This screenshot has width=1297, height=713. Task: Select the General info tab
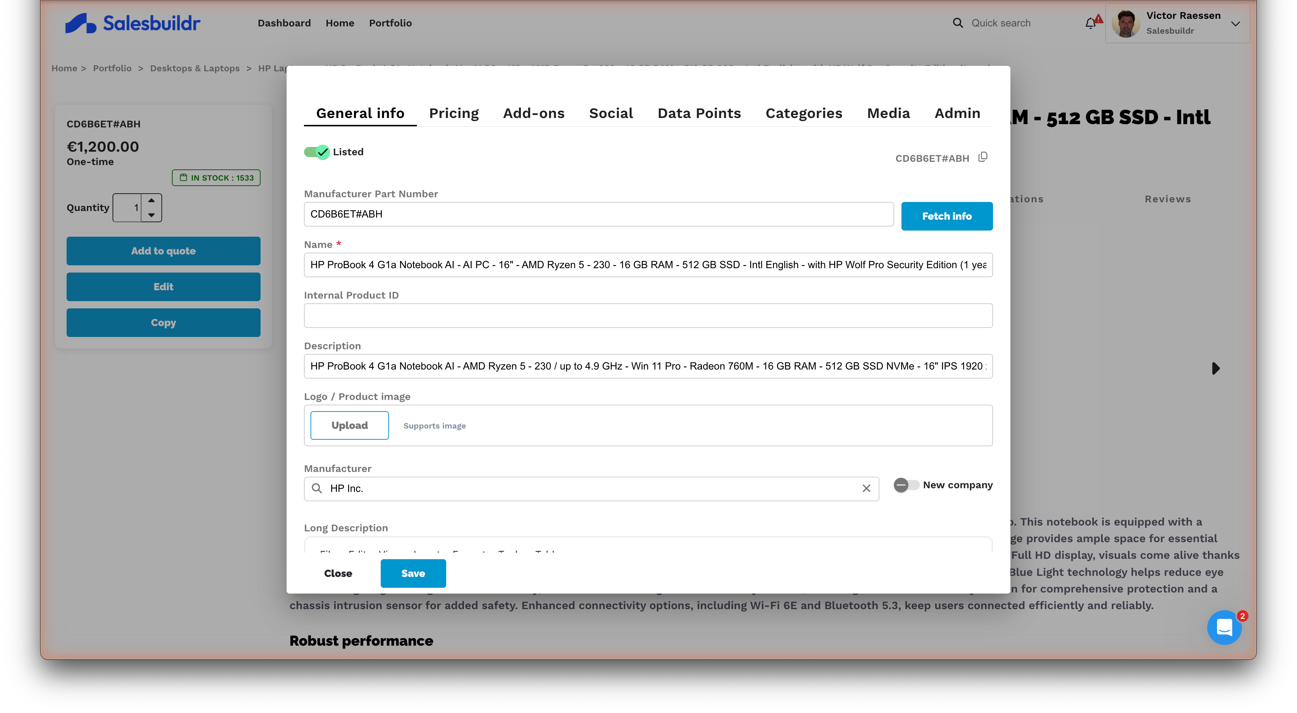360,113
